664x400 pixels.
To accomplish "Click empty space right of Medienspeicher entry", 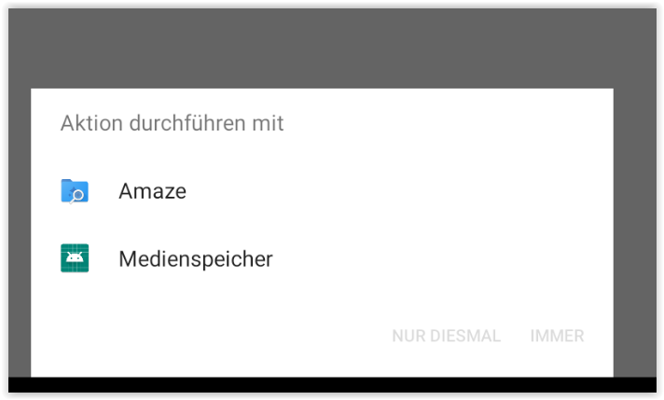I will [440, 259].
